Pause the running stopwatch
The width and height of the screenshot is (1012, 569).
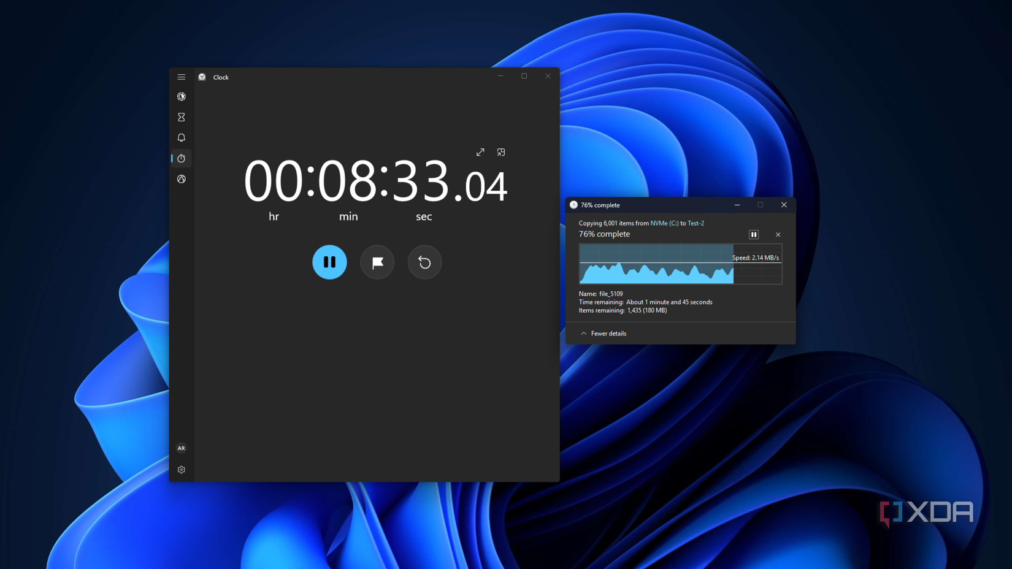[x=329, y=262]
